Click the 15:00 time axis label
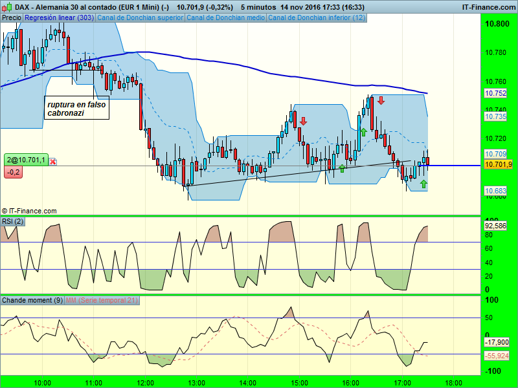This screenshot has width=518, height=388. tap(299, 383)
